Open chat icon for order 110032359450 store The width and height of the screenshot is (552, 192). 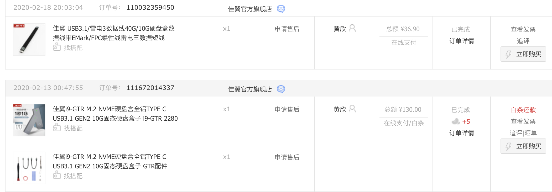tap(281, 9)
